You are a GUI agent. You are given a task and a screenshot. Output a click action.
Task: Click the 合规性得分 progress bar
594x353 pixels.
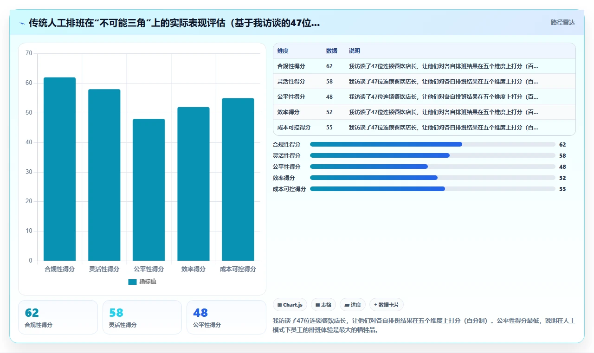coord(433,144)
